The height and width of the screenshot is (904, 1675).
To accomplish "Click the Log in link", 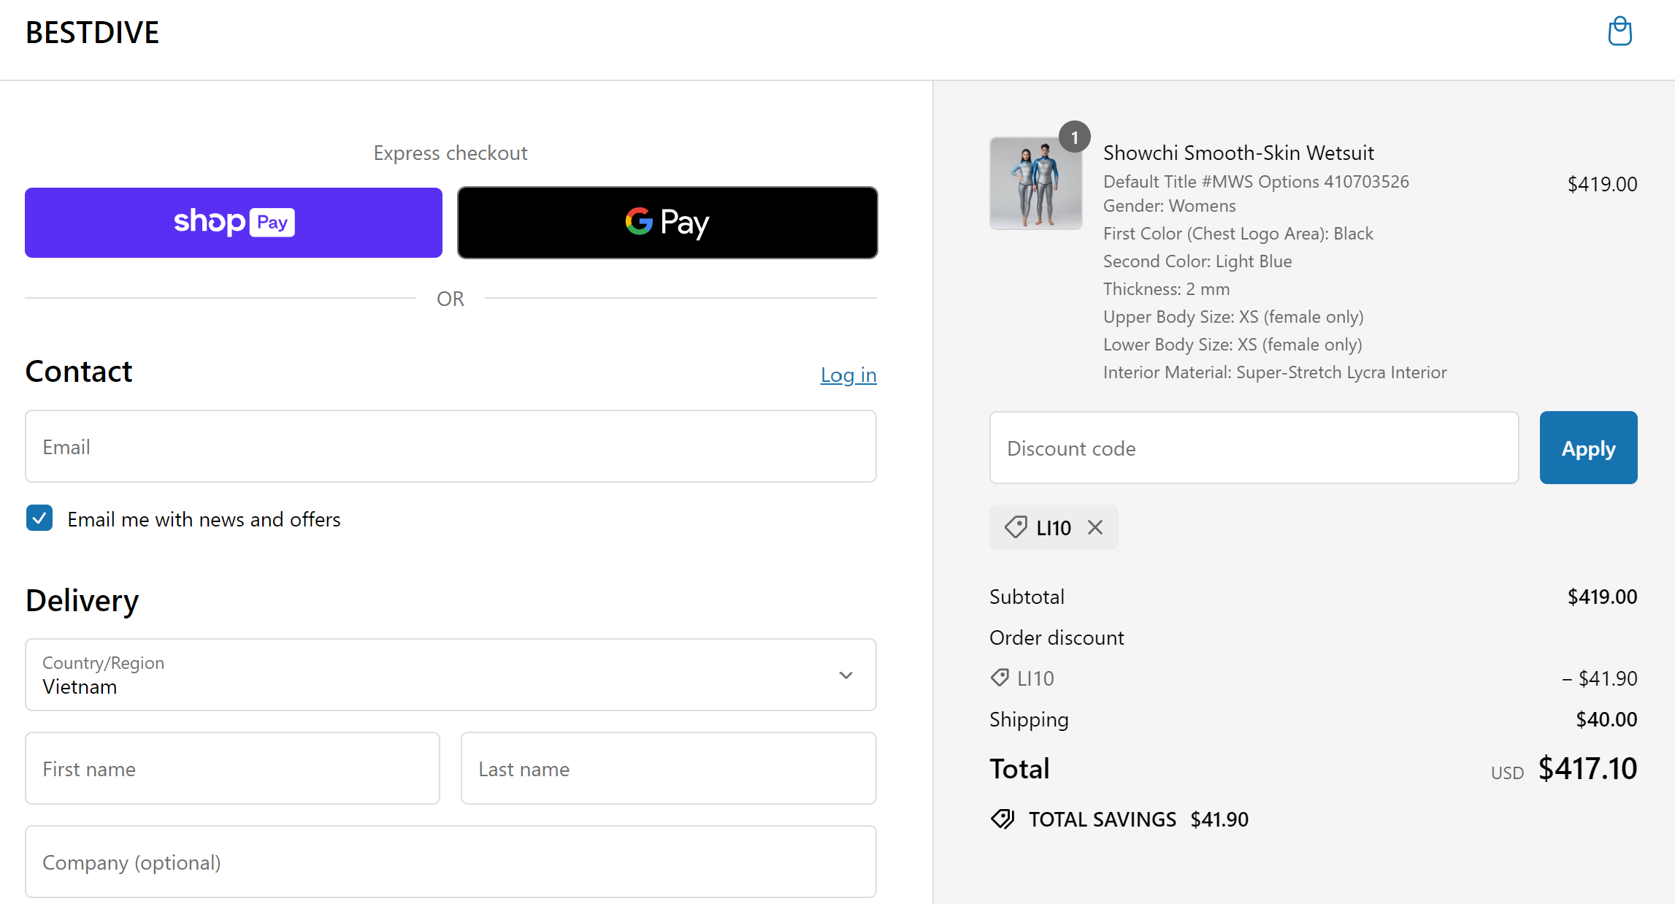I will pos(848,375).
